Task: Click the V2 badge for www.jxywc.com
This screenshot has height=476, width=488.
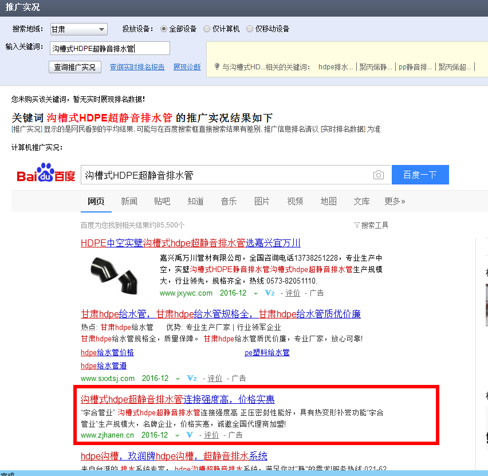Action: pos(270,293)
